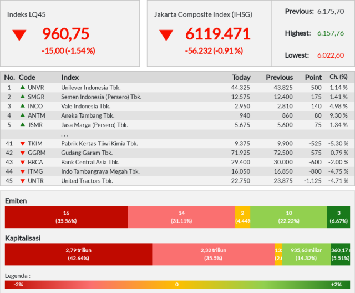Screen dimensions: 355x293
Task: Click the red down arrow for GGRM
Action: point(23,153)
